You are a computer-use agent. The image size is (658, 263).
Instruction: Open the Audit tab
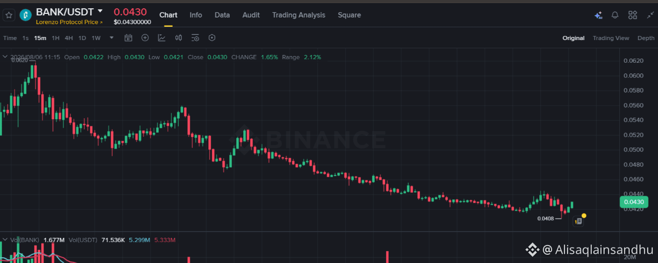[x=251, y=15]
